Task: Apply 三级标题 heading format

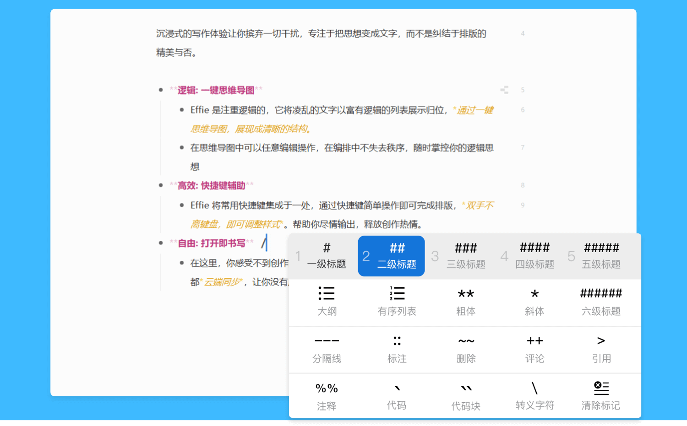Action: click(x=466, y=256)
